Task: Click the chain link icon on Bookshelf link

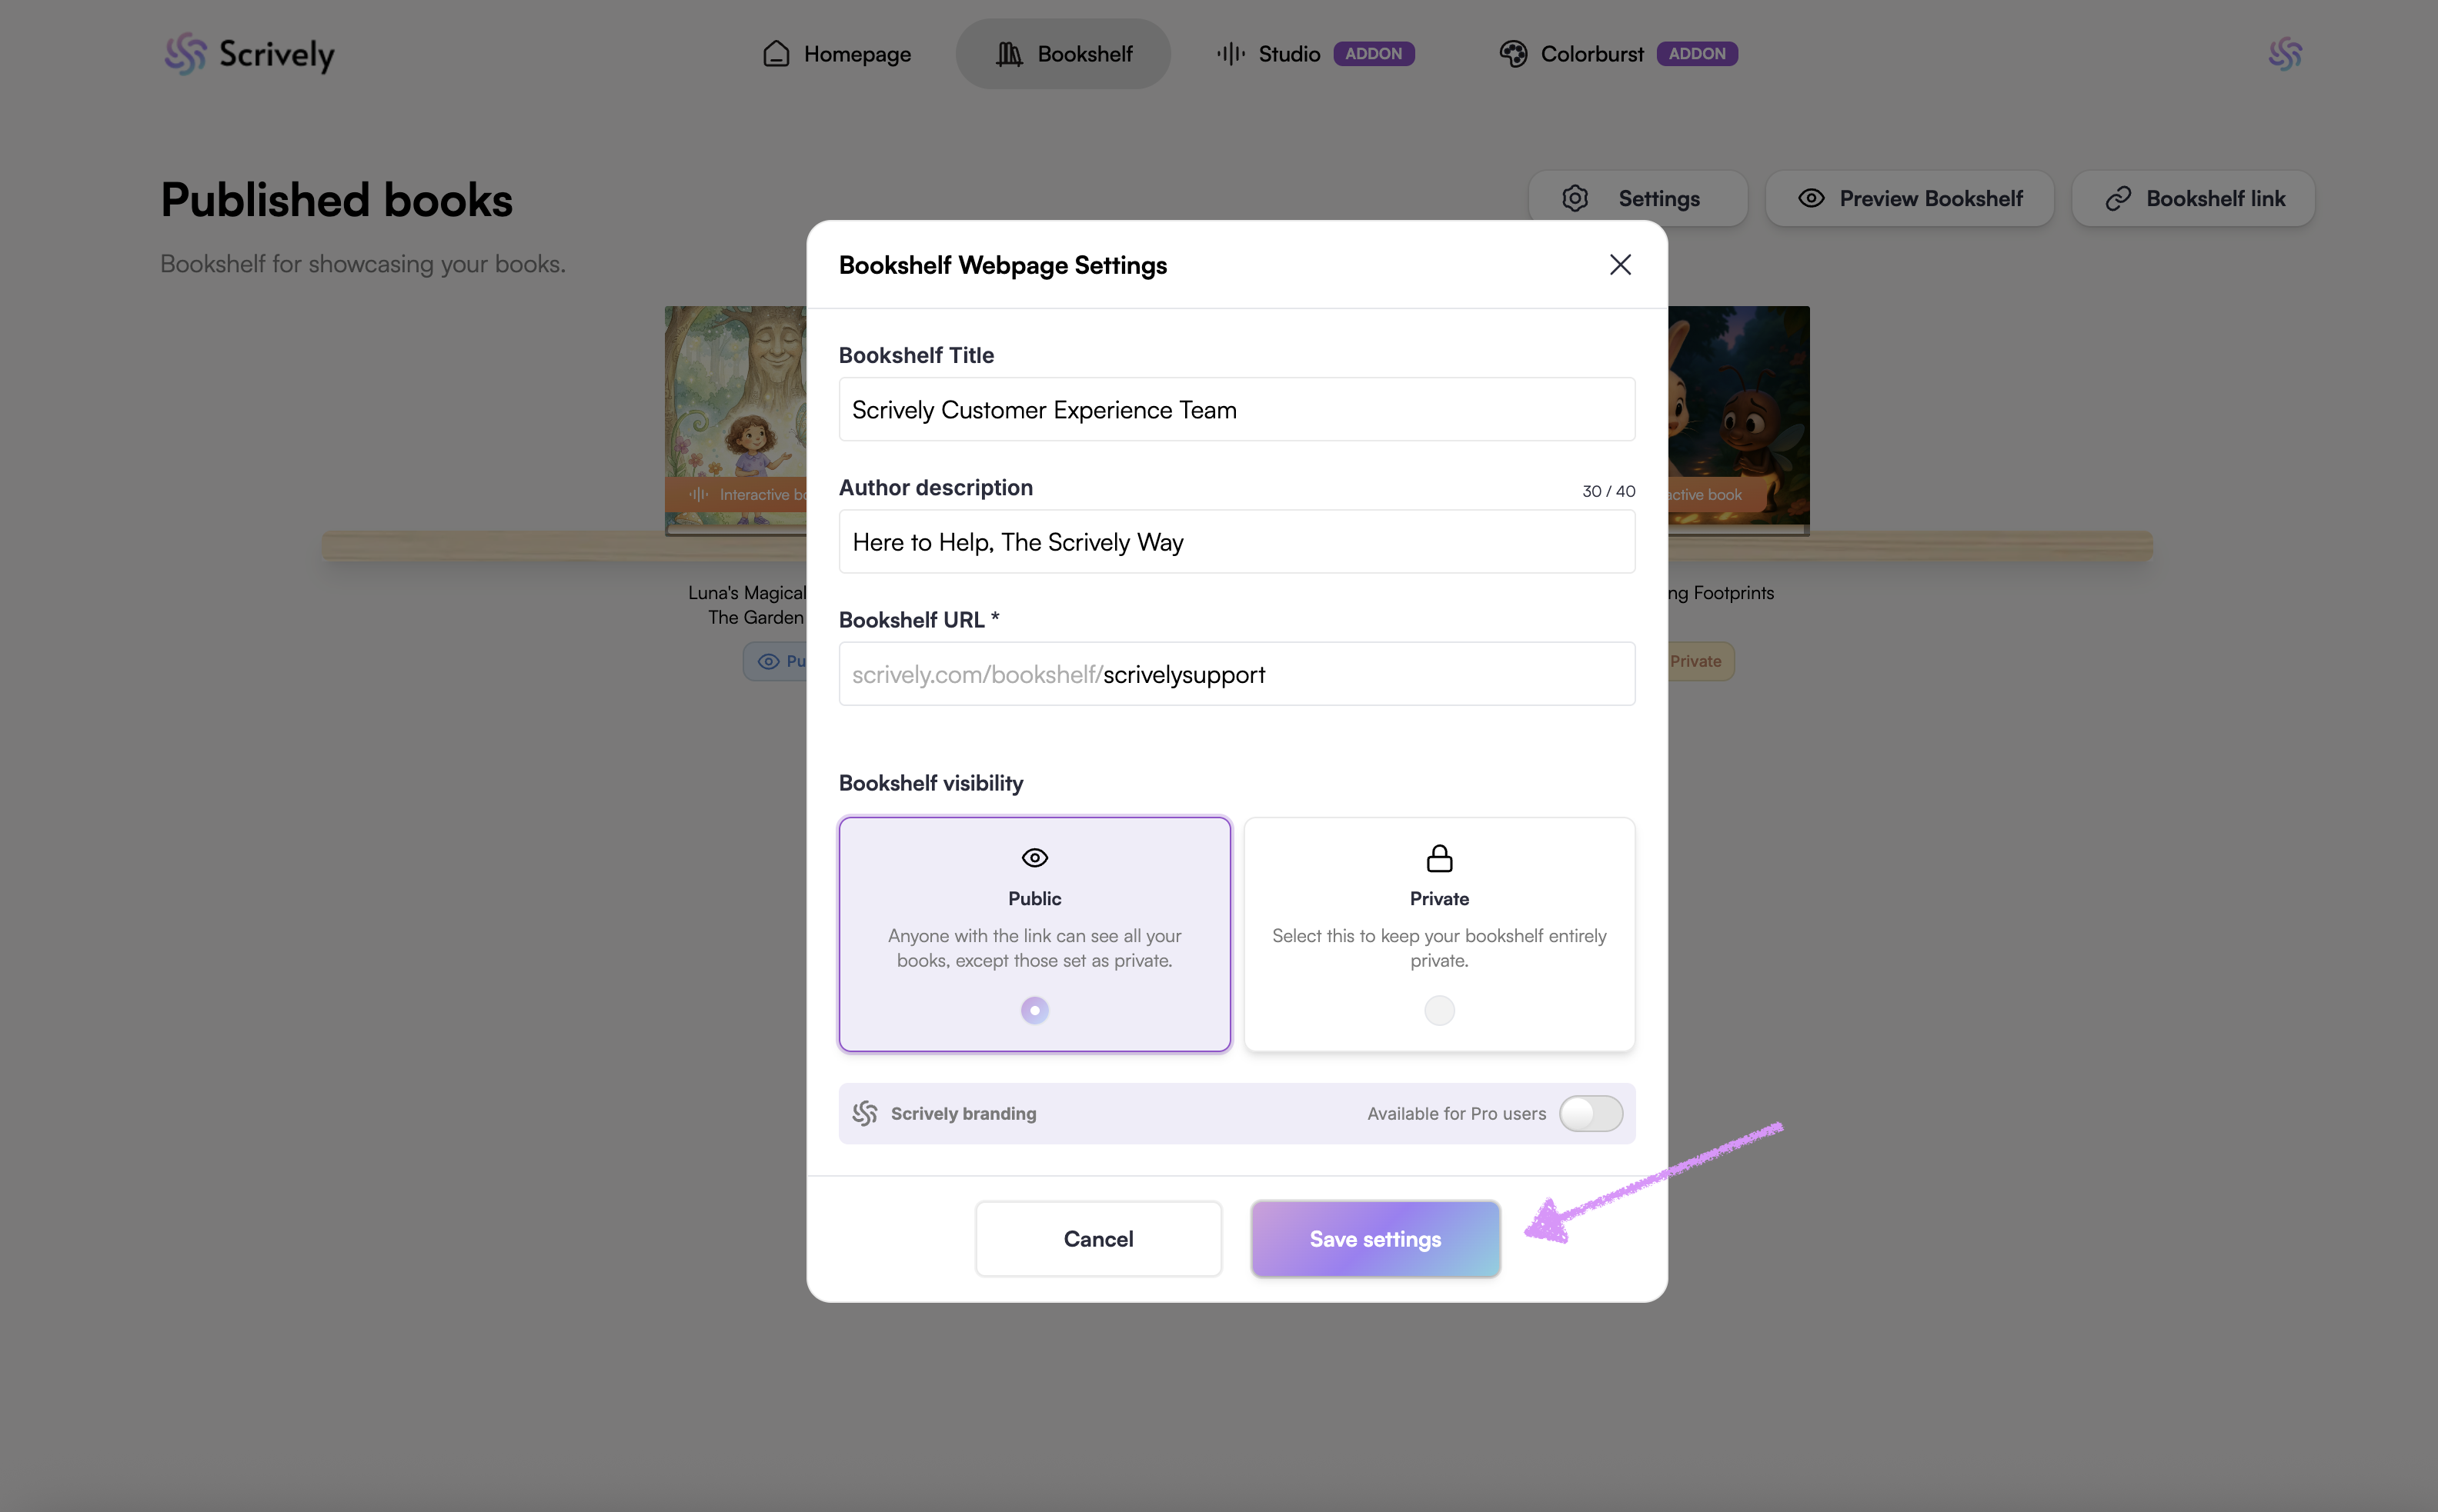Action: tap(2117, 198)
